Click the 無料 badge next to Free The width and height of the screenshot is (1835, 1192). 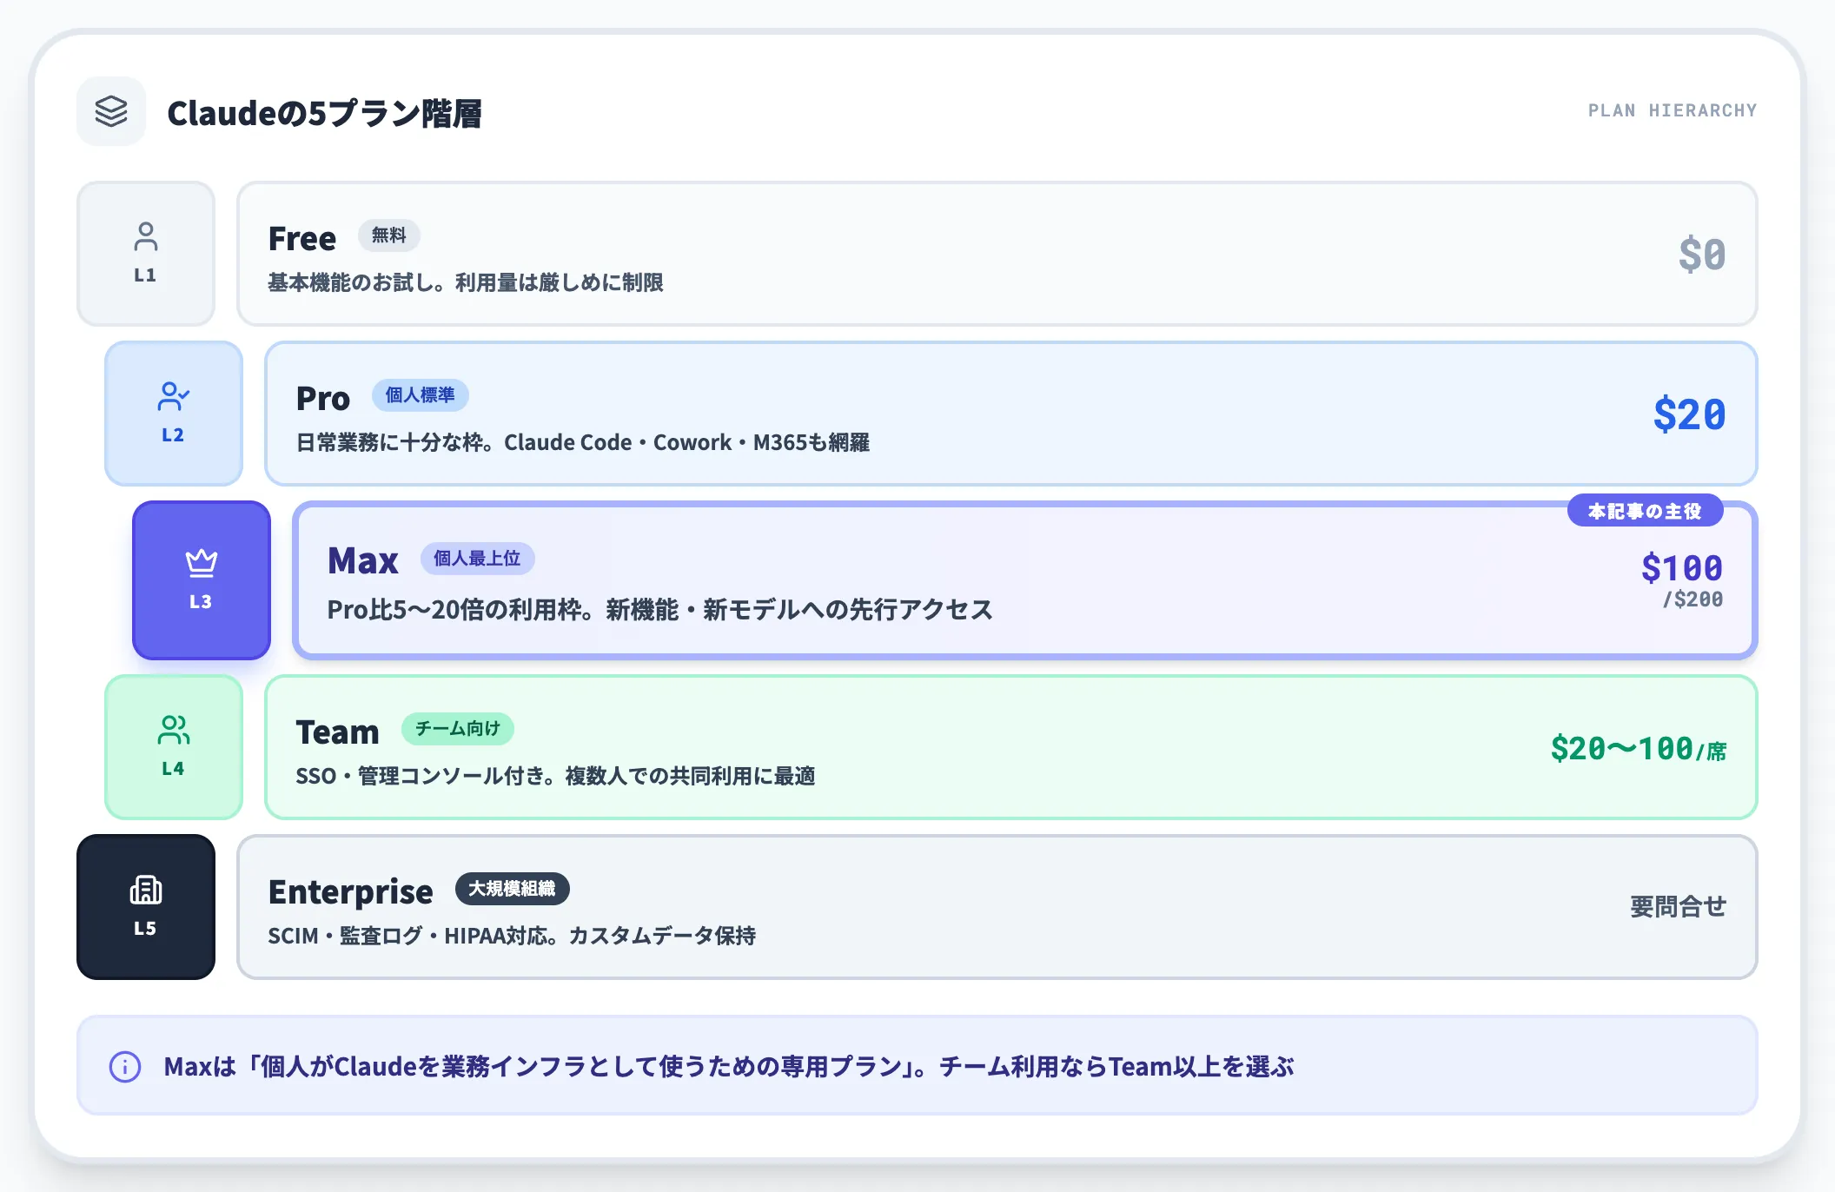(x=389, y=235)
